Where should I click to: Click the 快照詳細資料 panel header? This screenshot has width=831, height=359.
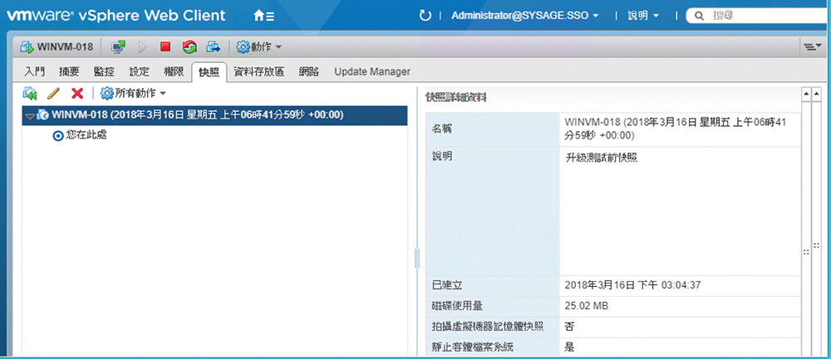(x=457, y=98)
